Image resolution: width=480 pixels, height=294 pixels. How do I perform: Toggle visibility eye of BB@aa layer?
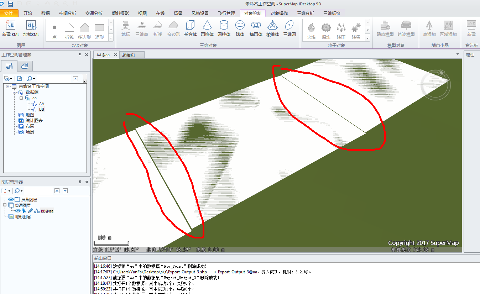[x=17, y=211]
